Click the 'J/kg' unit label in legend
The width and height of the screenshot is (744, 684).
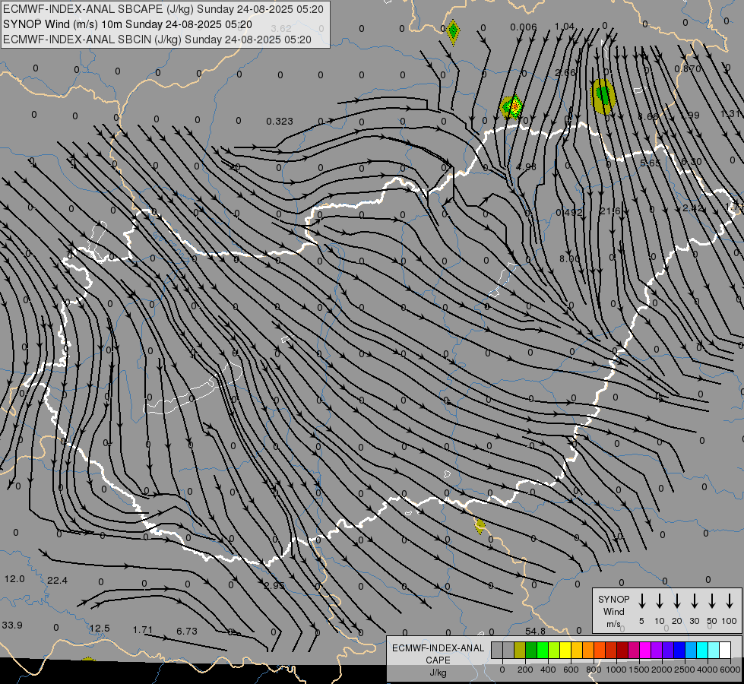point(438,673)
